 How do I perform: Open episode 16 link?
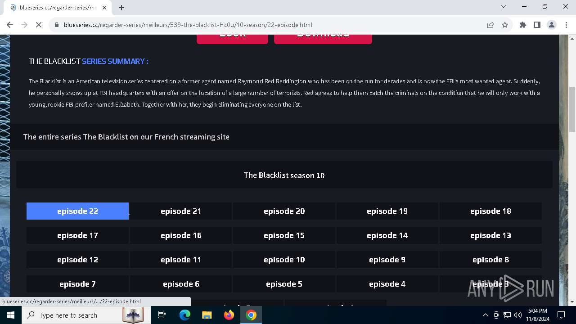pos(181,235)
